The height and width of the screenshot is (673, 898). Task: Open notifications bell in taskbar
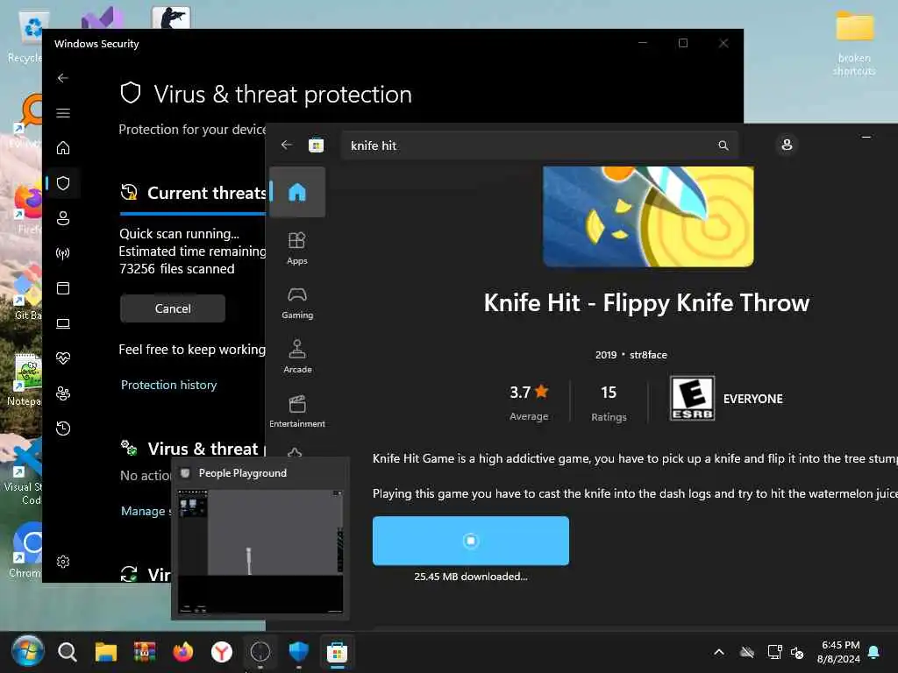(x=874, y=652)
